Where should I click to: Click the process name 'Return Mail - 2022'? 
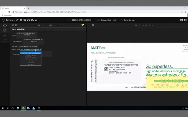(x=109, y=20)
